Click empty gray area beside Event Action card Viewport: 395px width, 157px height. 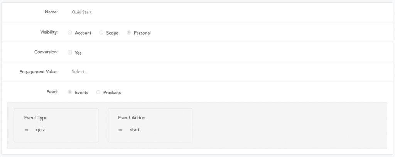pos(289,126)
